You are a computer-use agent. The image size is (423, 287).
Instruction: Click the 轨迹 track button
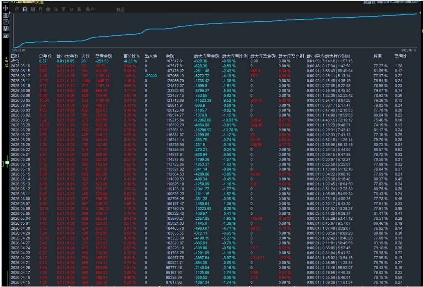click(121, 10)
